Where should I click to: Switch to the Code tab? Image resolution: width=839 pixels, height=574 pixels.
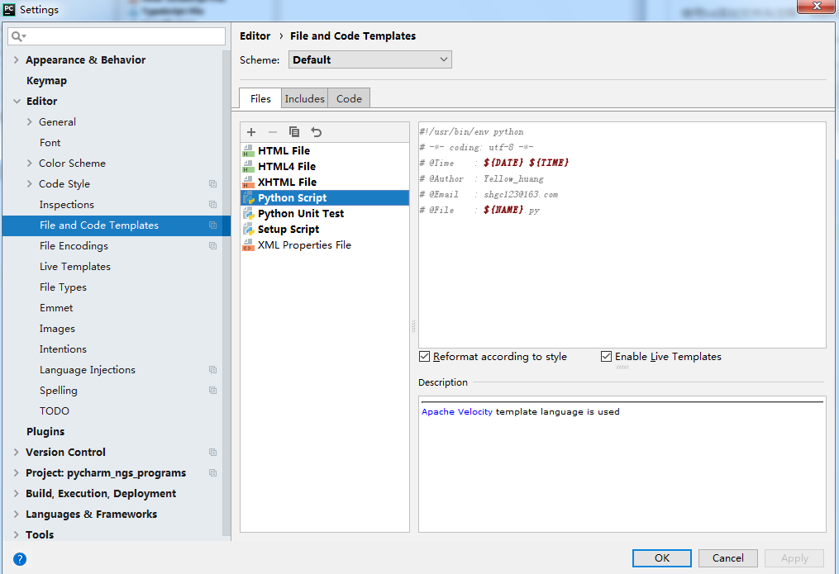coord(349,98)
